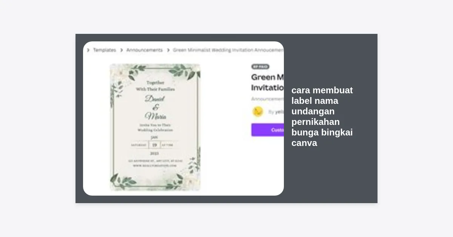Click the chevron arrow before Templates breadcrumb
The width and height of the screenshot is (453, 237).
pyautogui.click(x=88, y=50)
